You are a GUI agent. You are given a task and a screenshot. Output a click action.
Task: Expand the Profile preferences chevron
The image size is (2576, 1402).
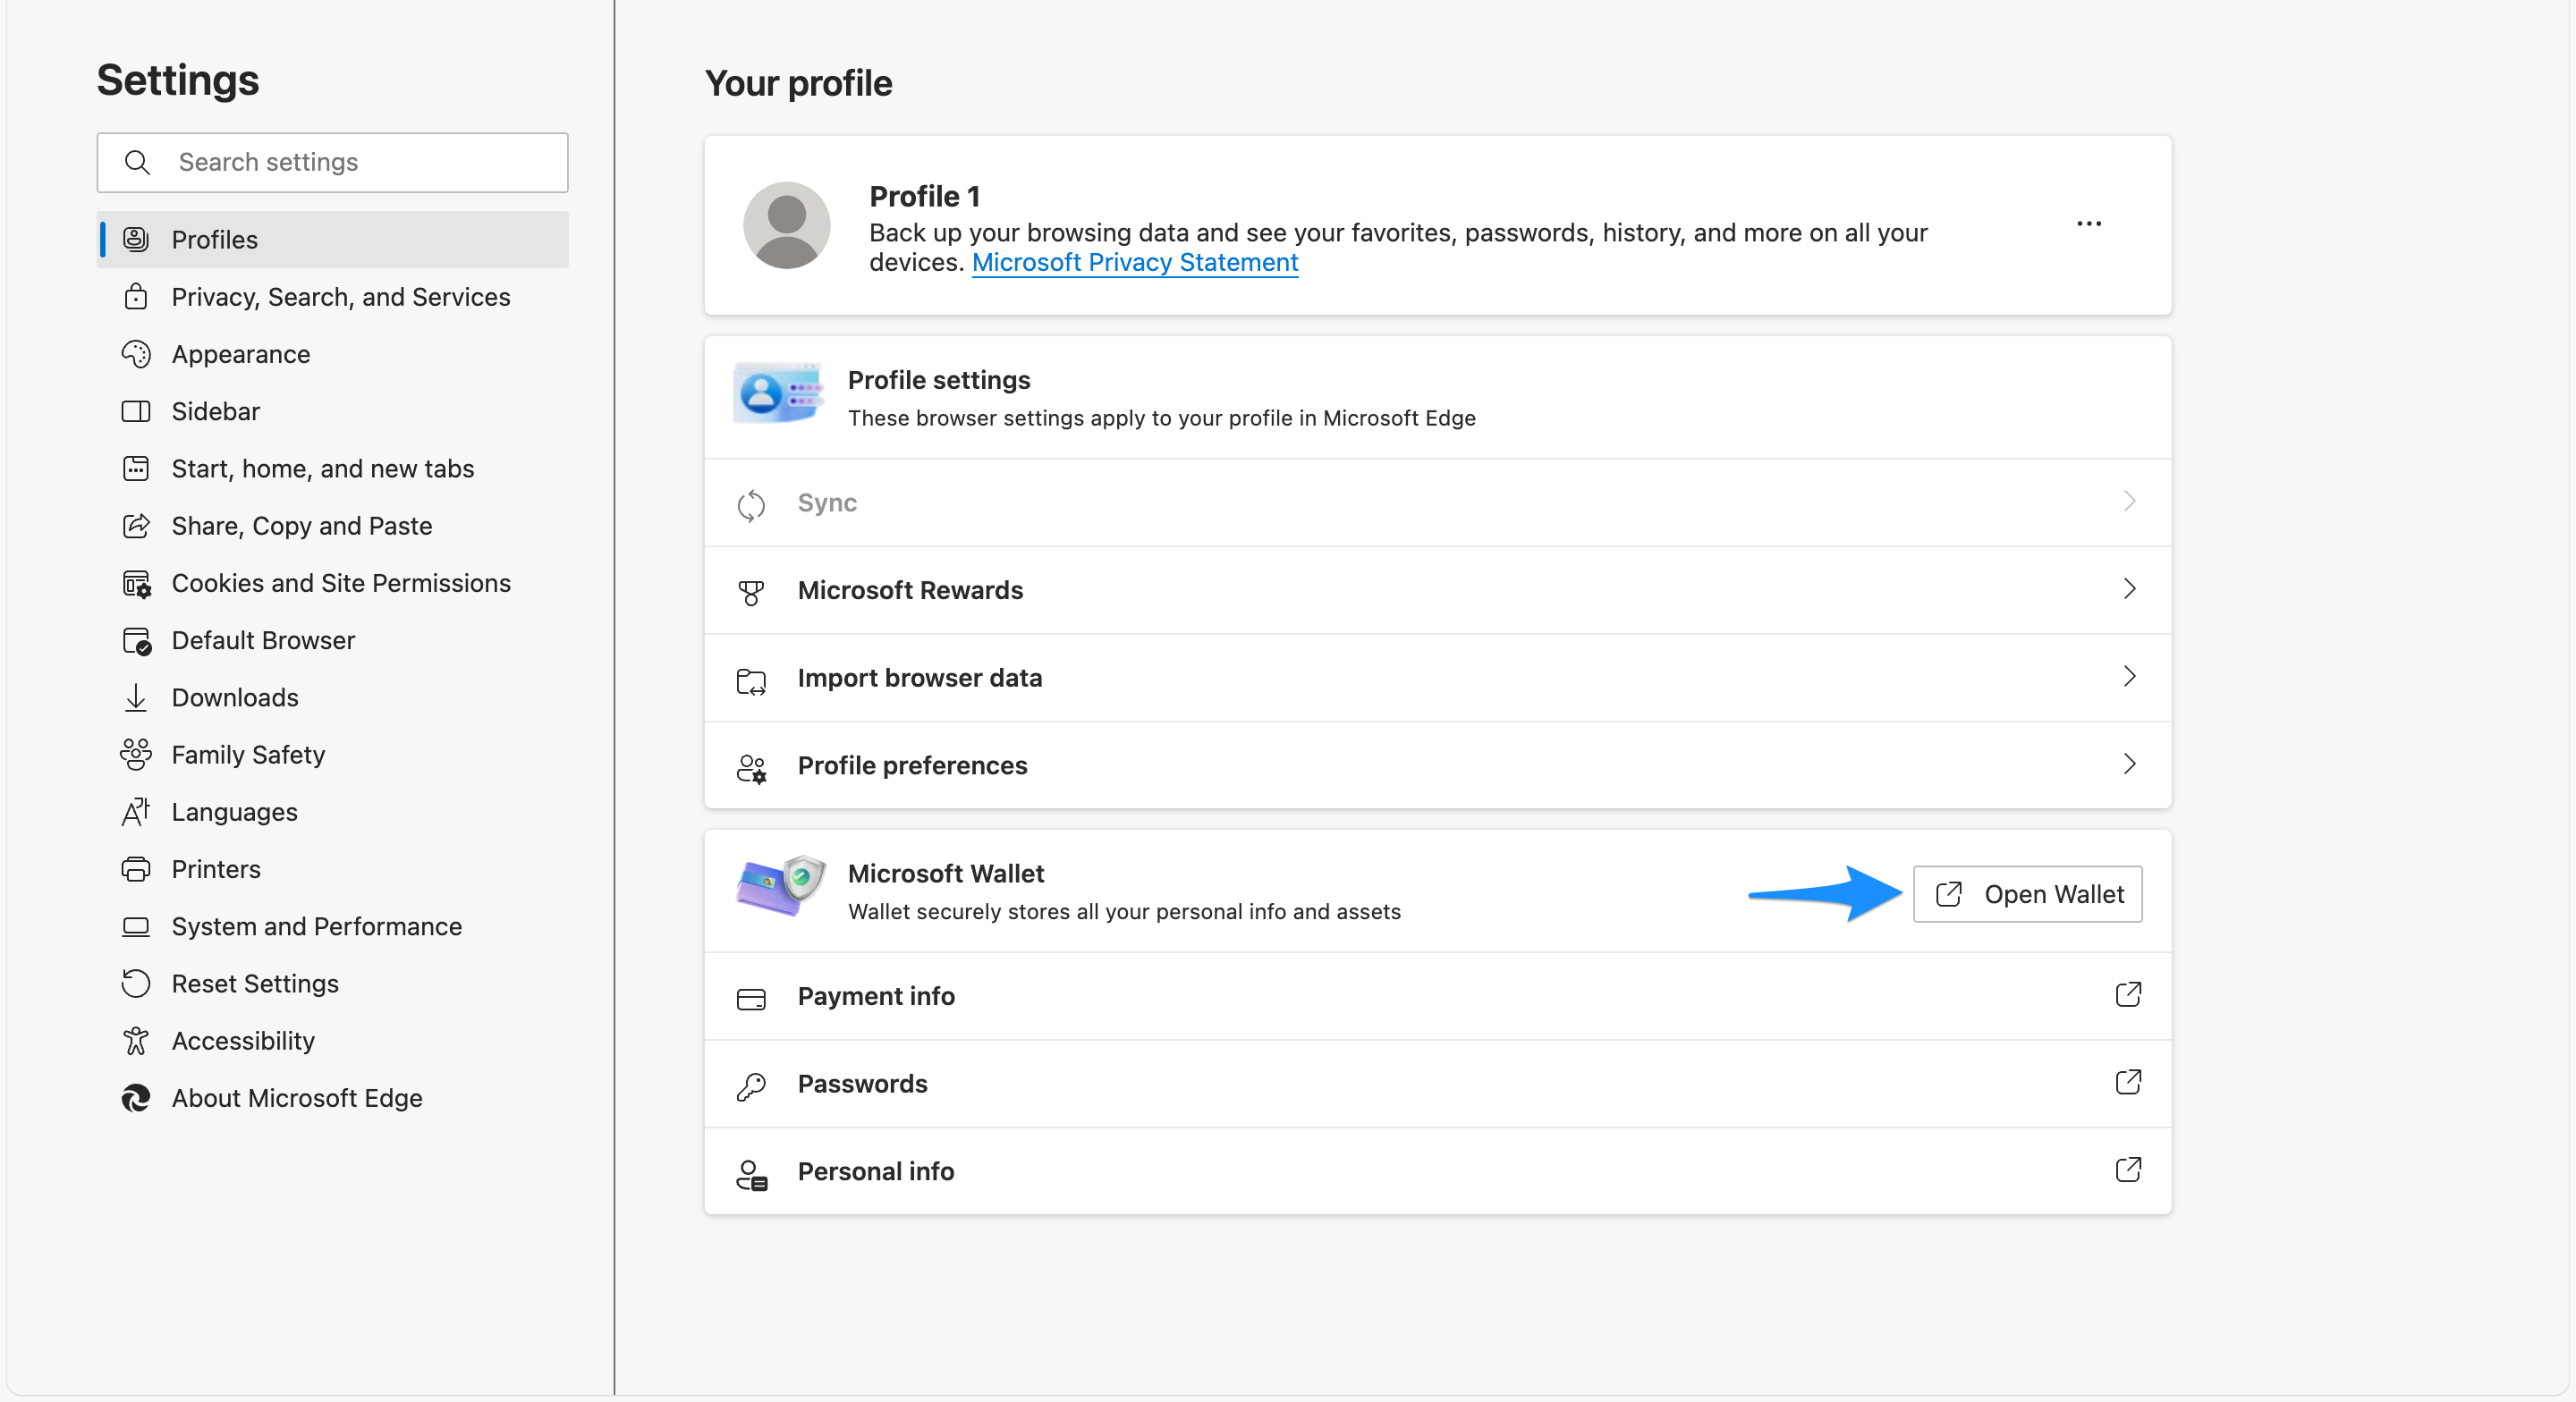[2129, 765]
